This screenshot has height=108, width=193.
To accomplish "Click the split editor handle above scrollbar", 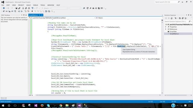I will click(162, 20).
